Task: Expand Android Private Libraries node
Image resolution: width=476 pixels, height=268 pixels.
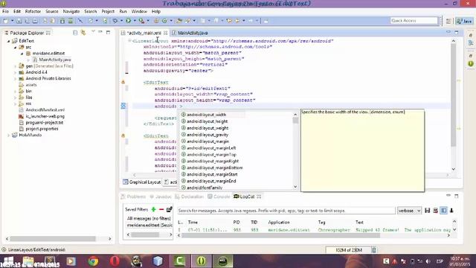Action: (x=15, y=78)
